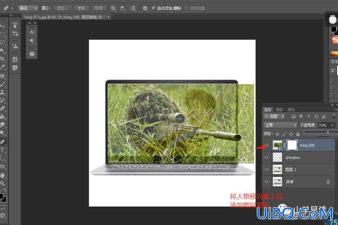Filter layers by adjustment layers
The width and height of the screenshot is (338, 225).
(301, 117)
